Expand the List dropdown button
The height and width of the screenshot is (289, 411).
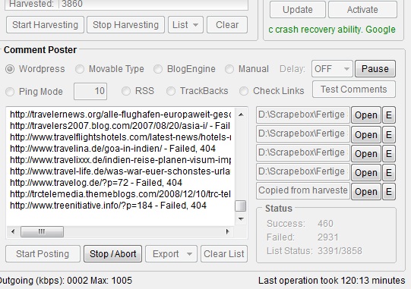(185, 25)
